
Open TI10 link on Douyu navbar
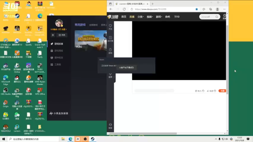pyautogui.click(x=177, y=17)
